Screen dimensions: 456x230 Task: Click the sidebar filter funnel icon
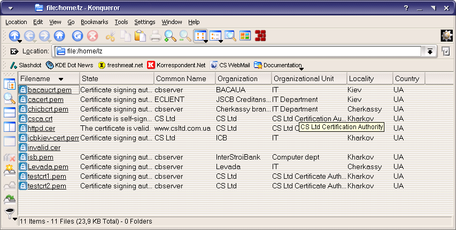point(10,213)
